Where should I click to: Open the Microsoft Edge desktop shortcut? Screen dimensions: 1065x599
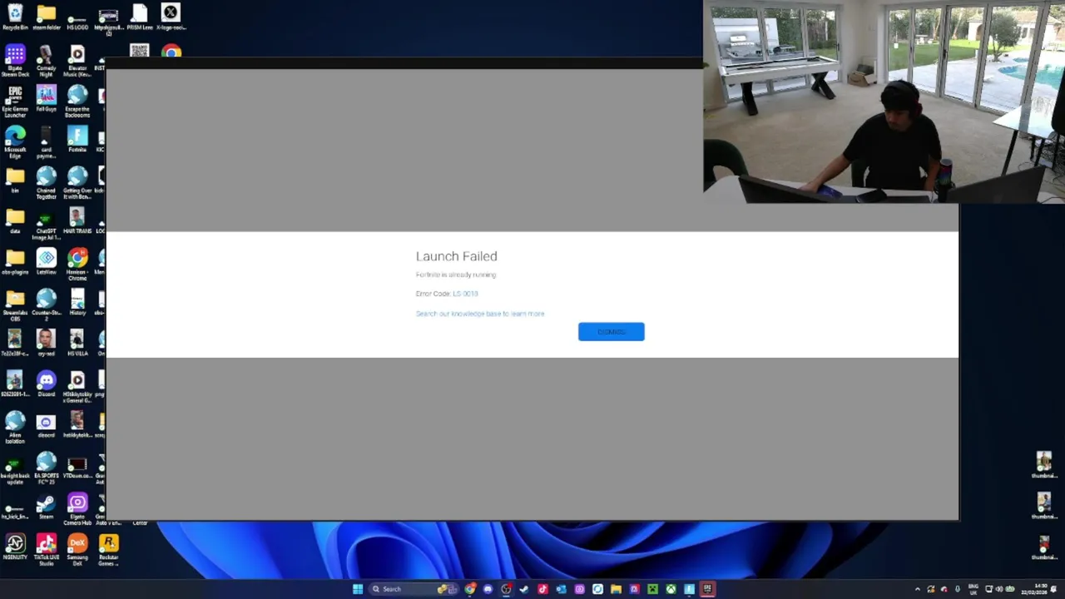(x=15, y=142)
